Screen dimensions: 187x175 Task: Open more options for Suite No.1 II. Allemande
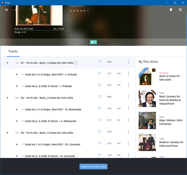point(128,108)
